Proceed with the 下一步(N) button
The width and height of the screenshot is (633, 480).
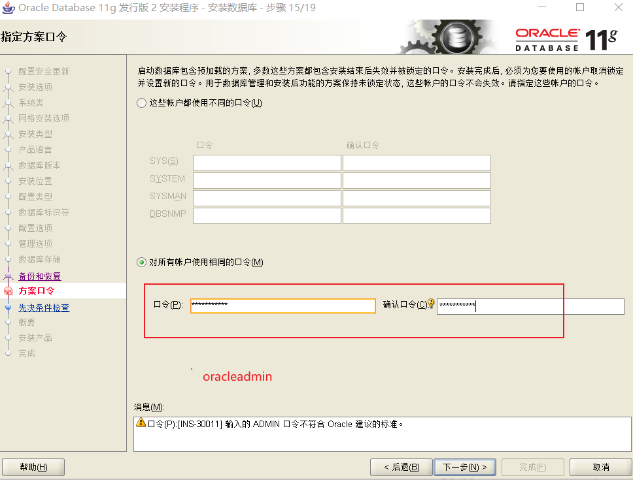pos(465,467)
